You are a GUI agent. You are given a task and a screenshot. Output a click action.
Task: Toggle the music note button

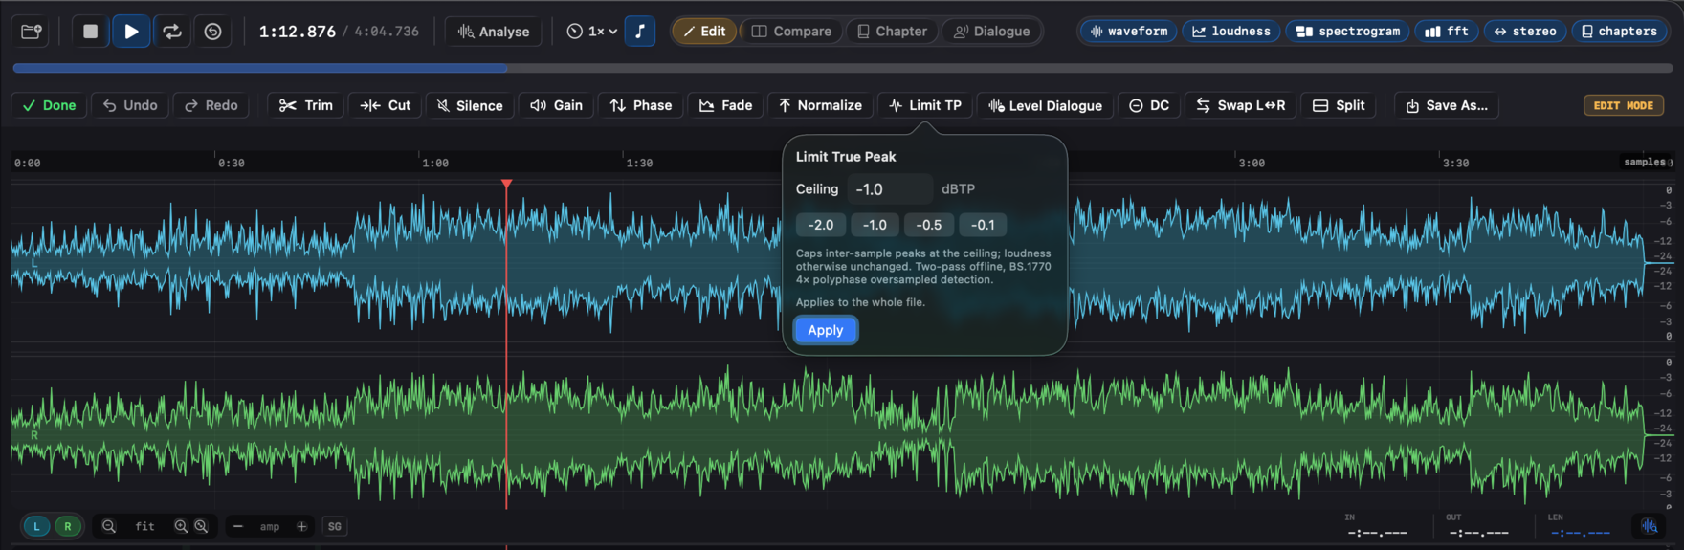point(640,32)
